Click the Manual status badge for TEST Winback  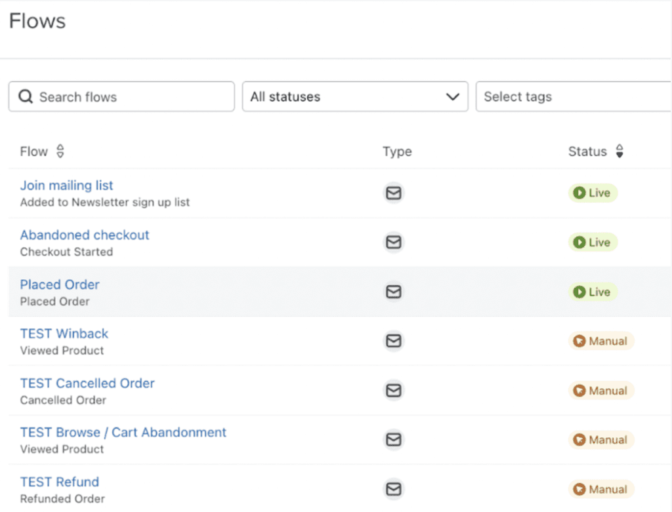(x=601, y=341)
